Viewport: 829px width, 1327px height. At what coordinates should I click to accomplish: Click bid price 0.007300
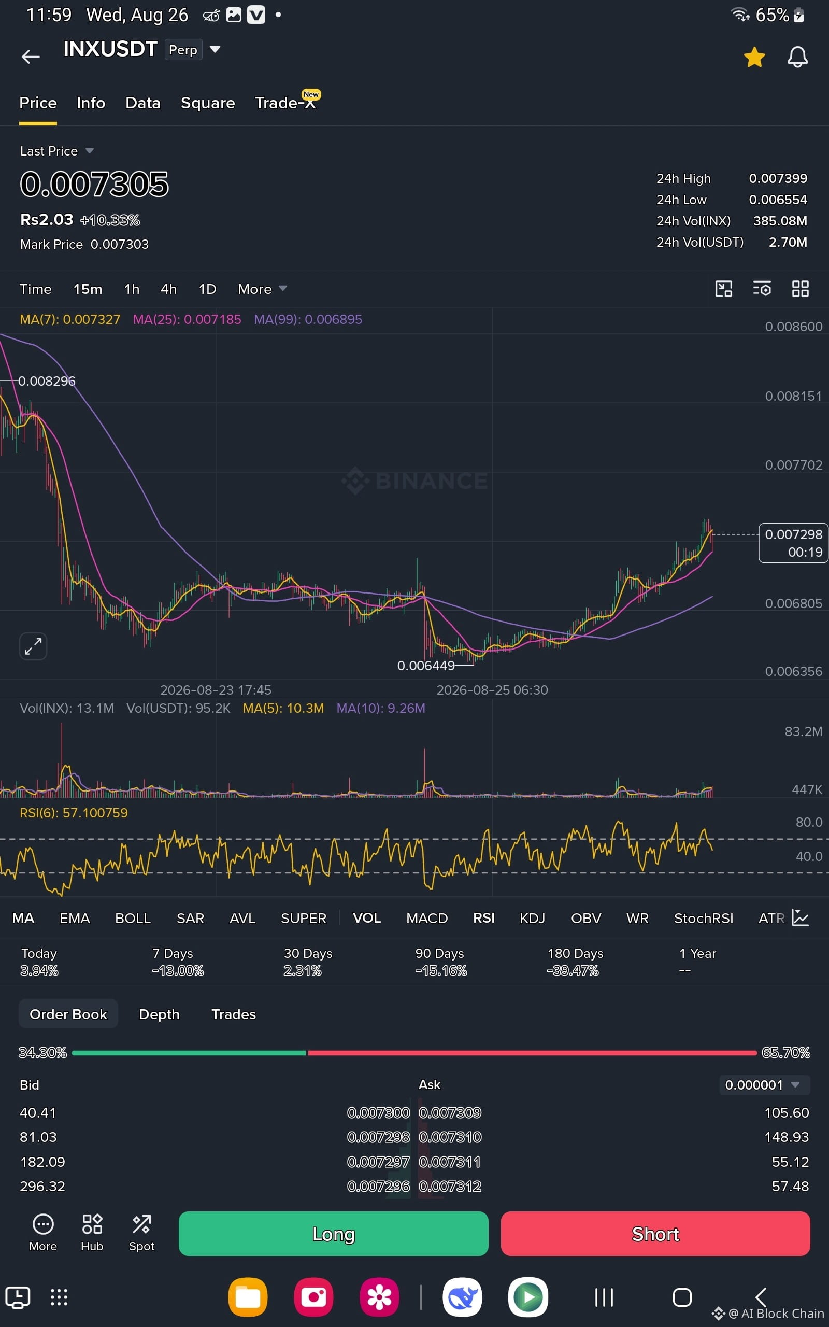378,1112
